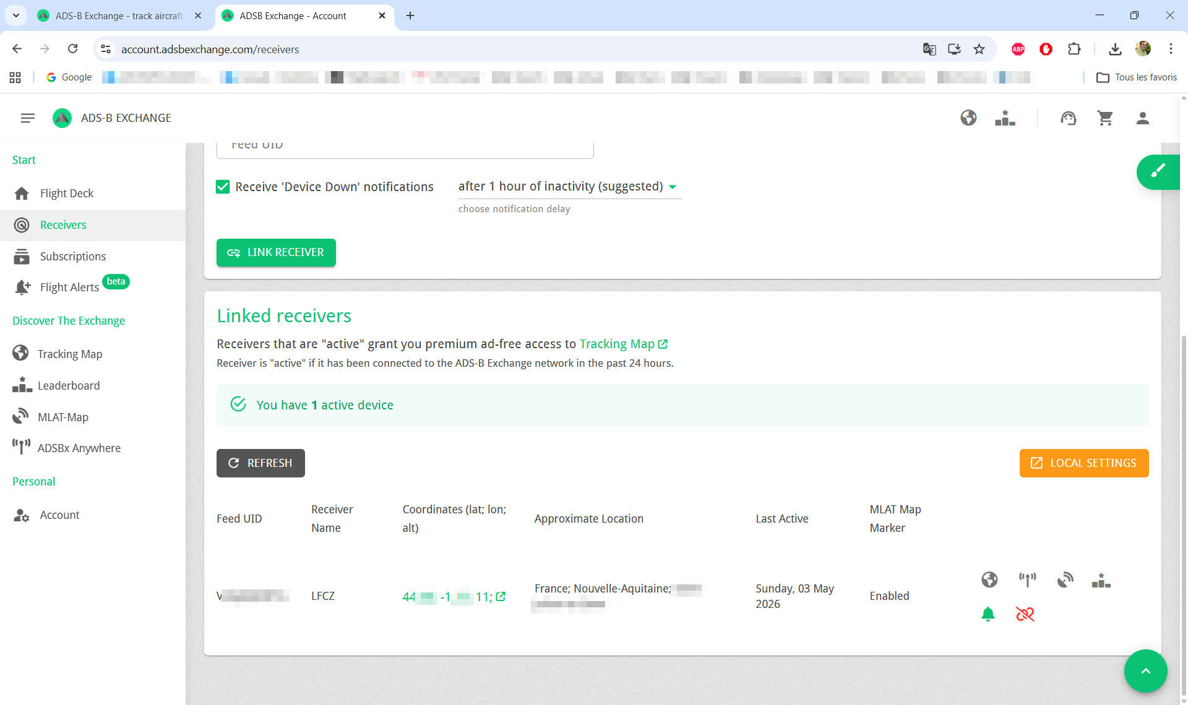Click the LFCZ receiver name cell
This screenshot has width=1188, height=705.
(x=323, y=596)
